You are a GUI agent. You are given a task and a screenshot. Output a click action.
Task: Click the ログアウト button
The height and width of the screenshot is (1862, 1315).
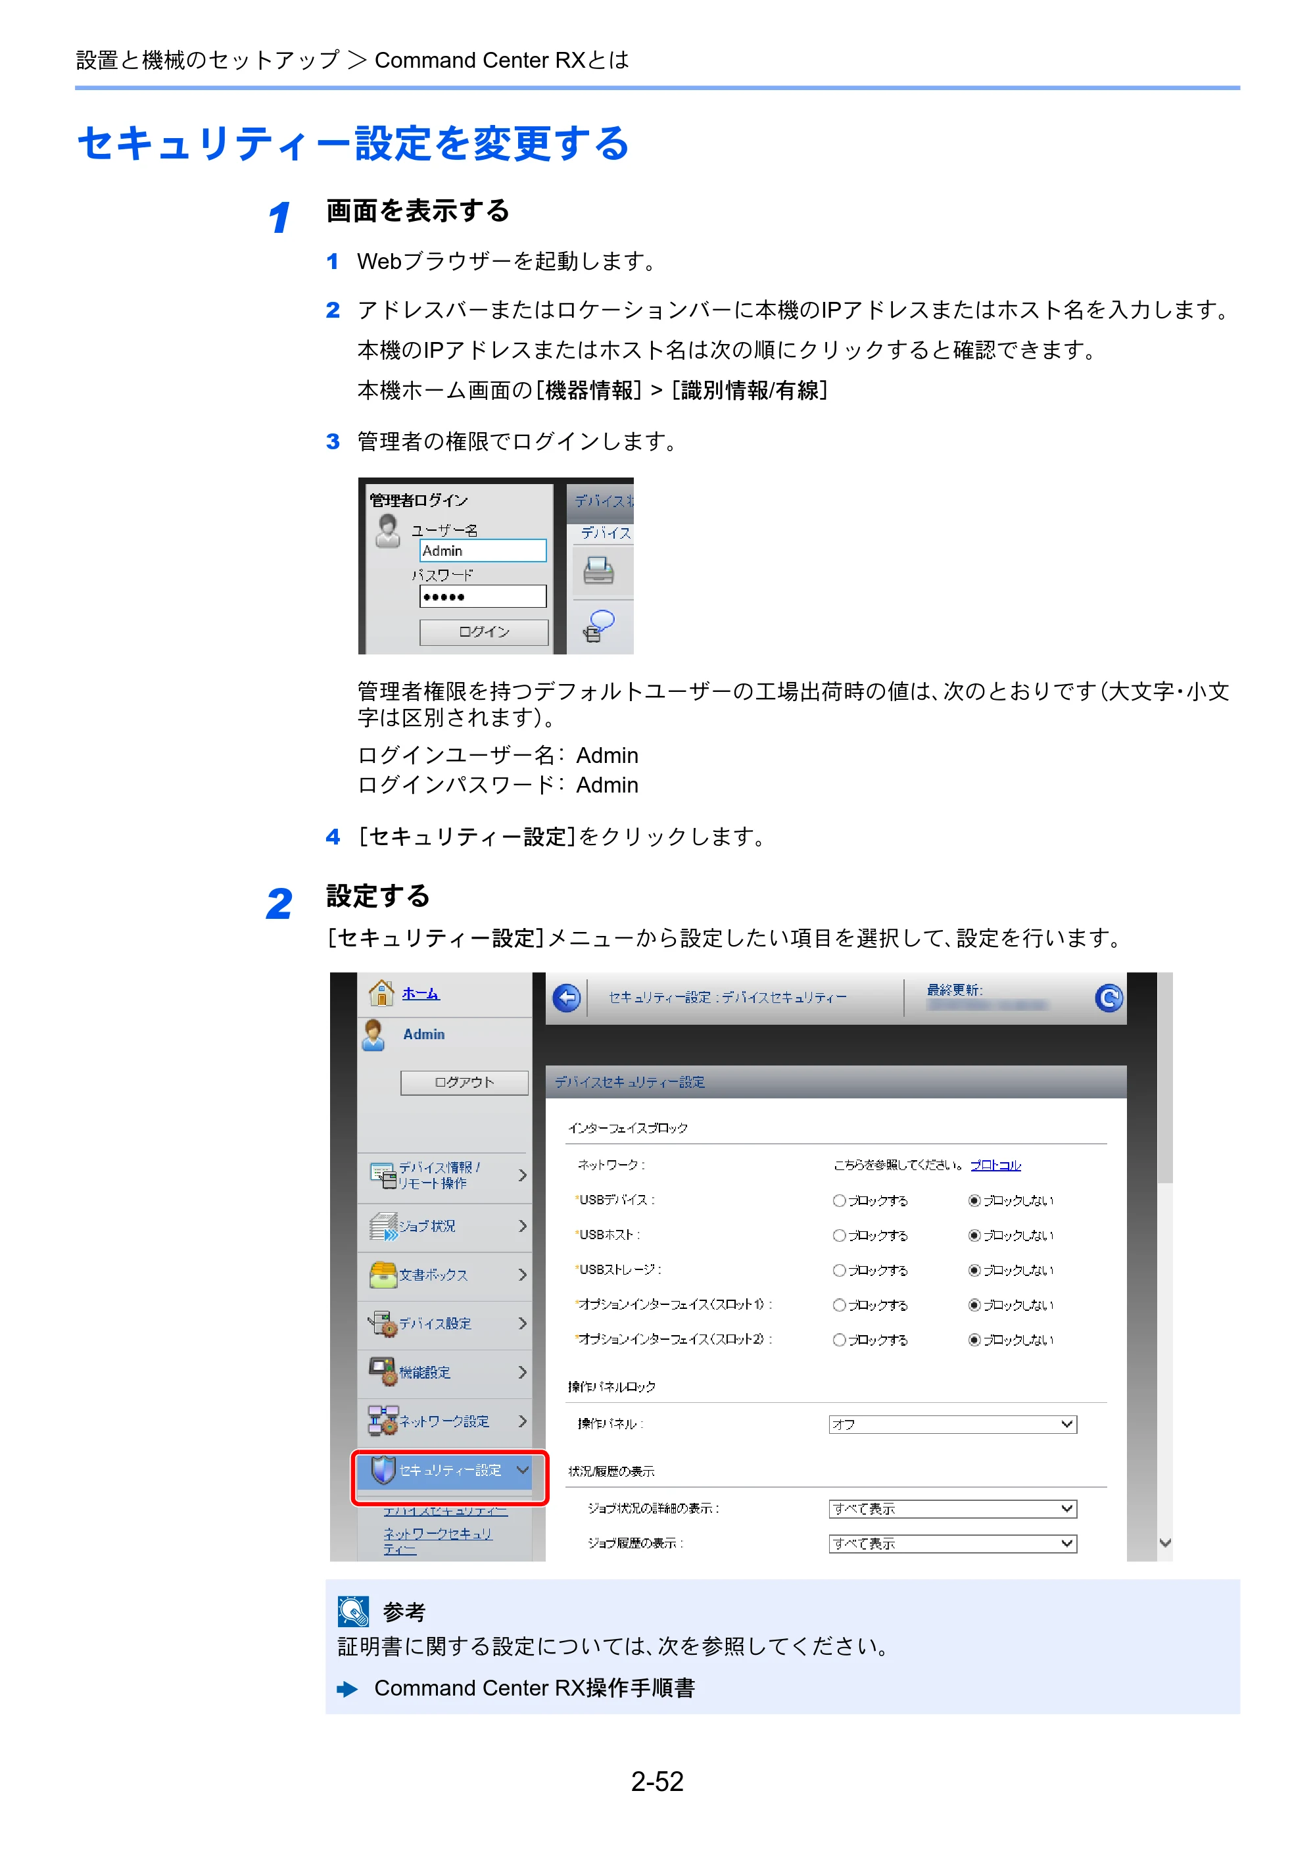pos(465,1083)
